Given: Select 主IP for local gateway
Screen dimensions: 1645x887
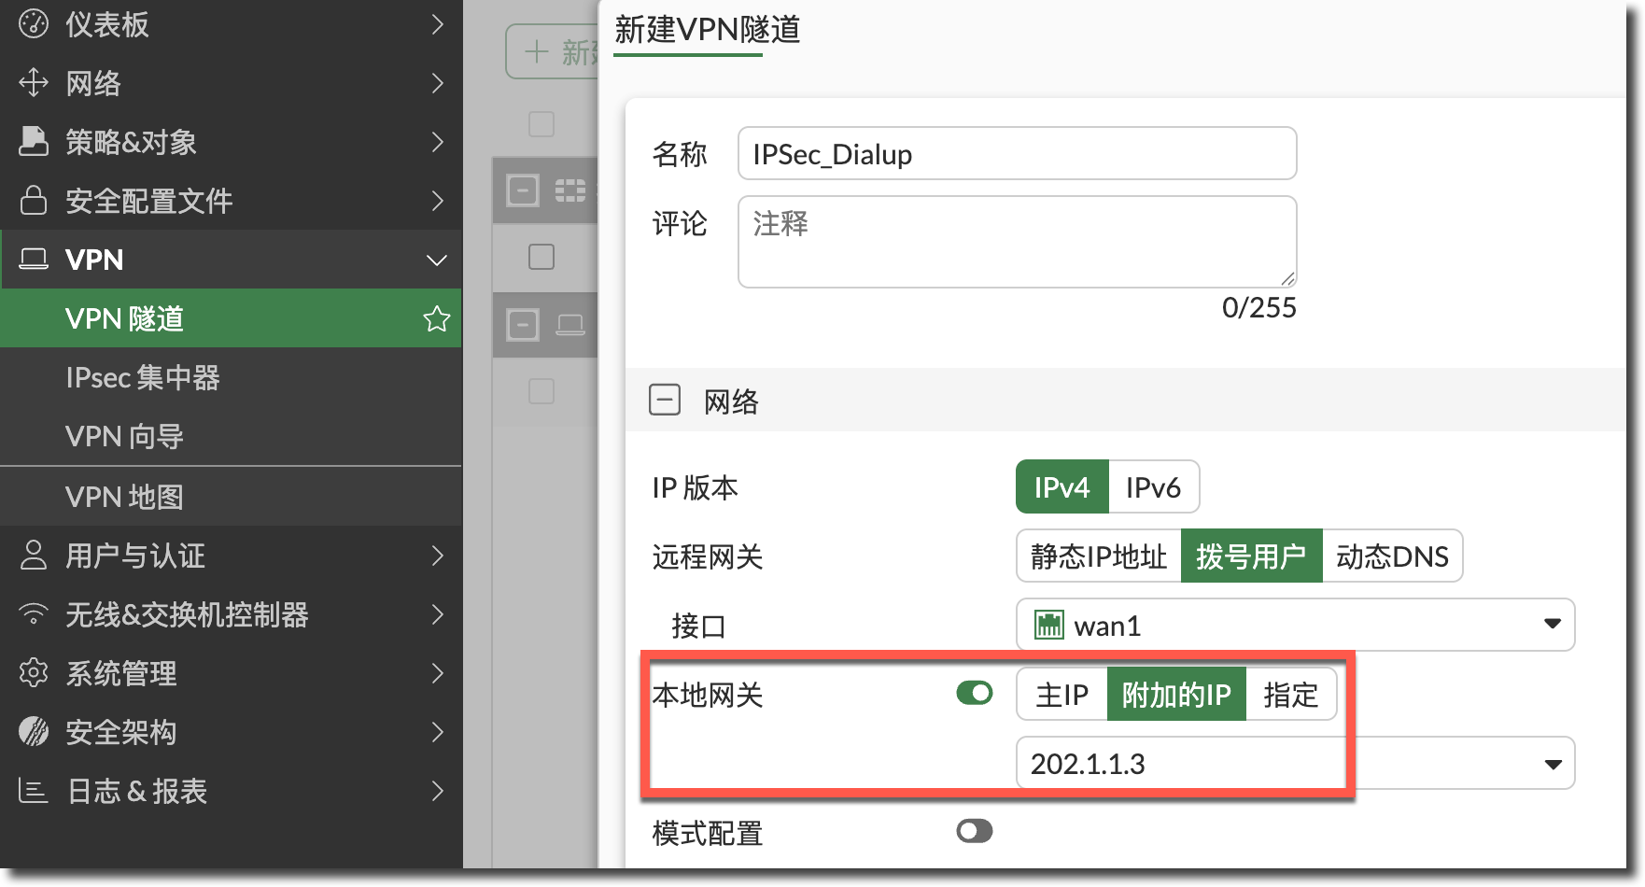Looking at the screenshot, I should pyautogui.click(x=1062, y=695).
